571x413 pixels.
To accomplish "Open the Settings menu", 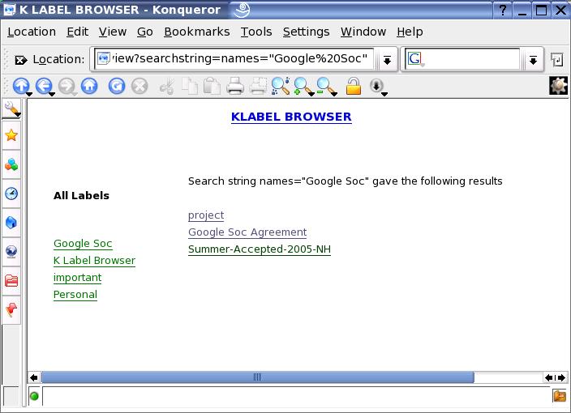I will point(307,32).
